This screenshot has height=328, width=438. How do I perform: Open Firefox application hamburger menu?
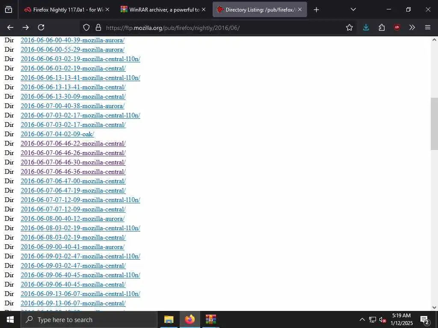click(428, 27)
